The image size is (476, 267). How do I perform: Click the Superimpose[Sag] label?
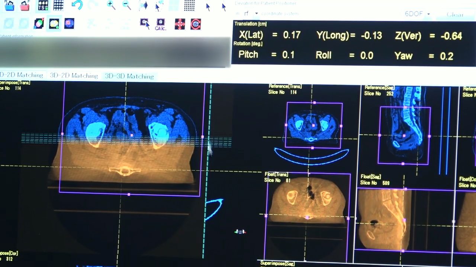click(x=277, y=264)
